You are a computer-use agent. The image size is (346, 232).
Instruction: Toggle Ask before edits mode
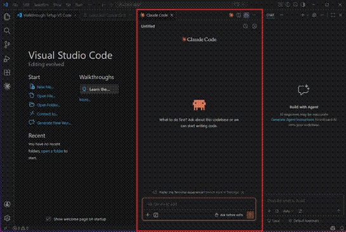(x=229, y=215)
